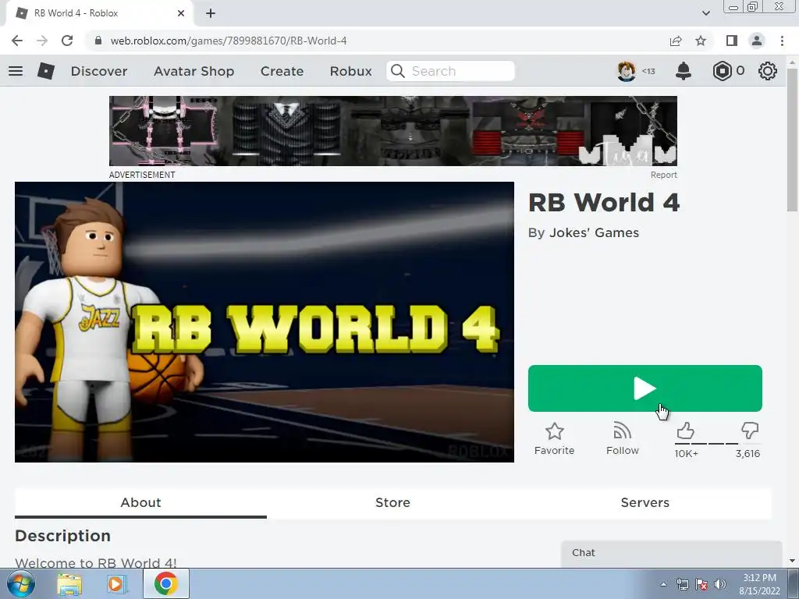This screenshot has height=599, width=799.
Task: Open the network tray icon
Action: (682, 584)
